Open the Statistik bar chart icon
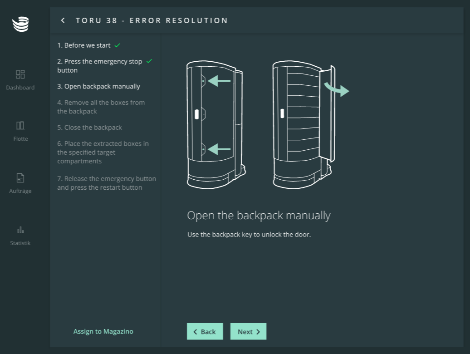The height and width of the screenshot is (354, 470). point(20,230)
